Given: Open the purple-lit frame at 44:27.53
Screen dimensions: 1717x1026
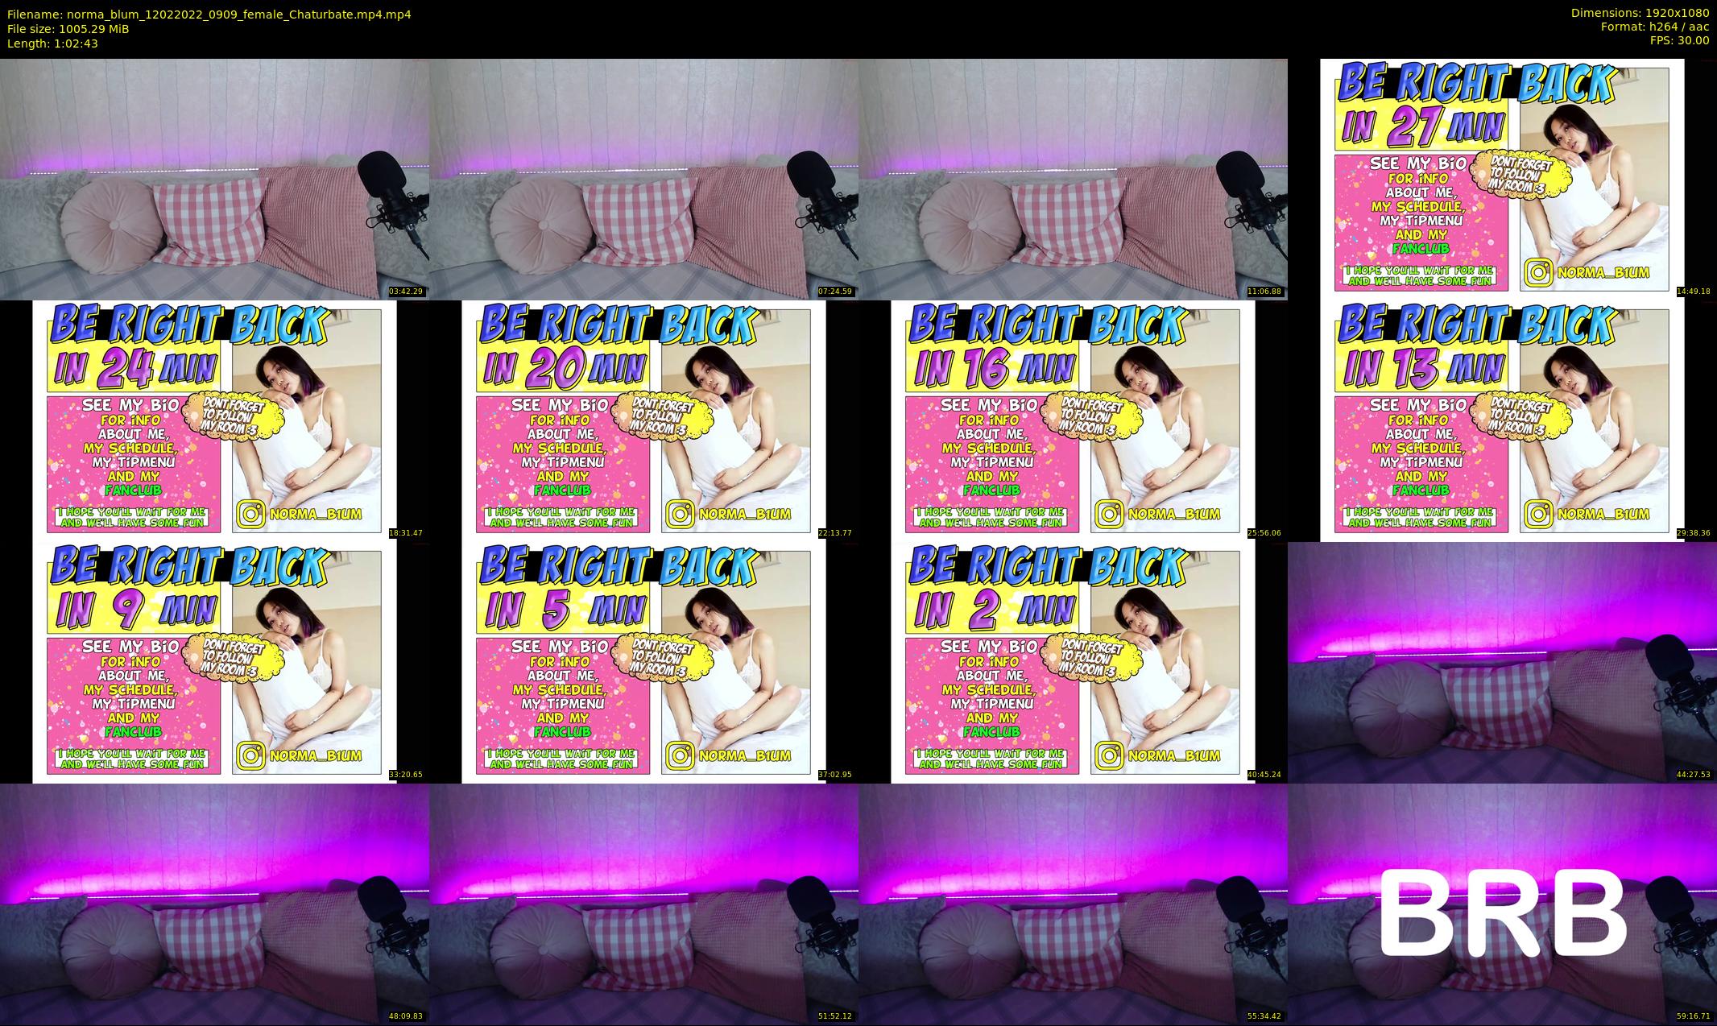Looking at the screenshot, I should [1502, 662].
